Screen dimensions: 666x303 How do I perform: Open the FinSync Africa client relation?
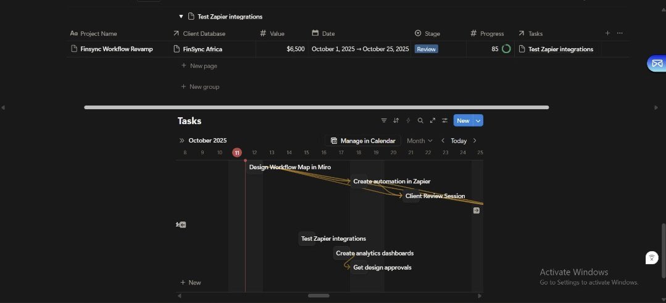pyautogui.click(x=202, y=49)
